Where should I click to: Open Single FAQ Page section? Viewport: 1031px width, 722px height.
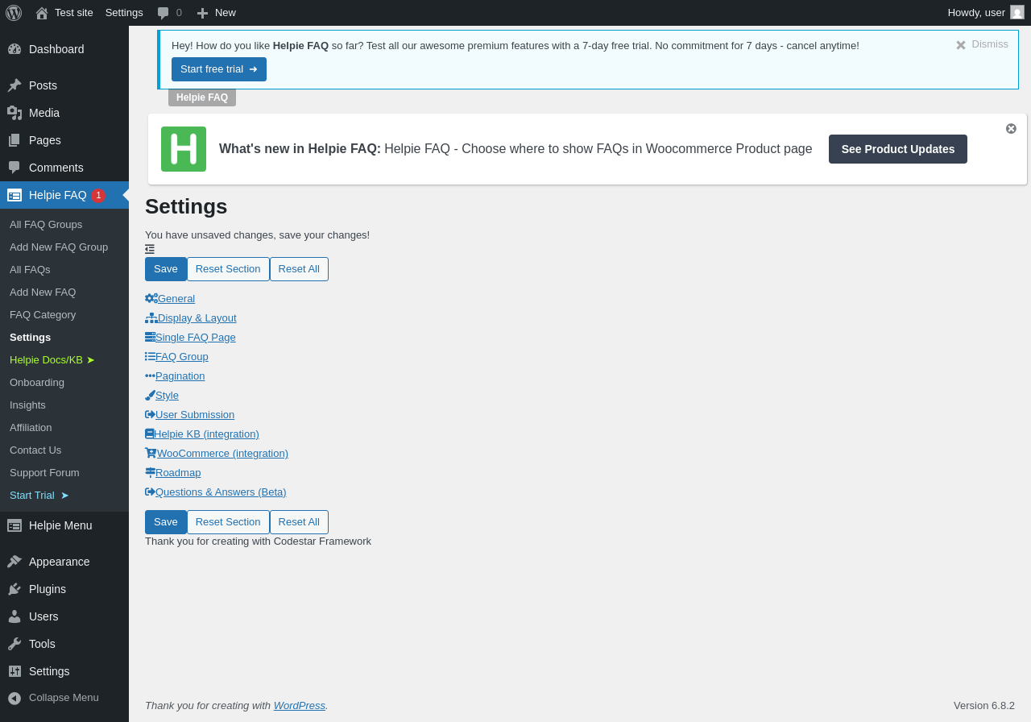196,337
